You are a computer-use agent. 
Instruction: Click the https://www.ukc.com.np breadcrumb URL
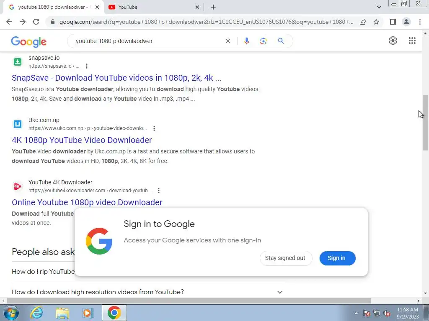[x=88, y=128]
